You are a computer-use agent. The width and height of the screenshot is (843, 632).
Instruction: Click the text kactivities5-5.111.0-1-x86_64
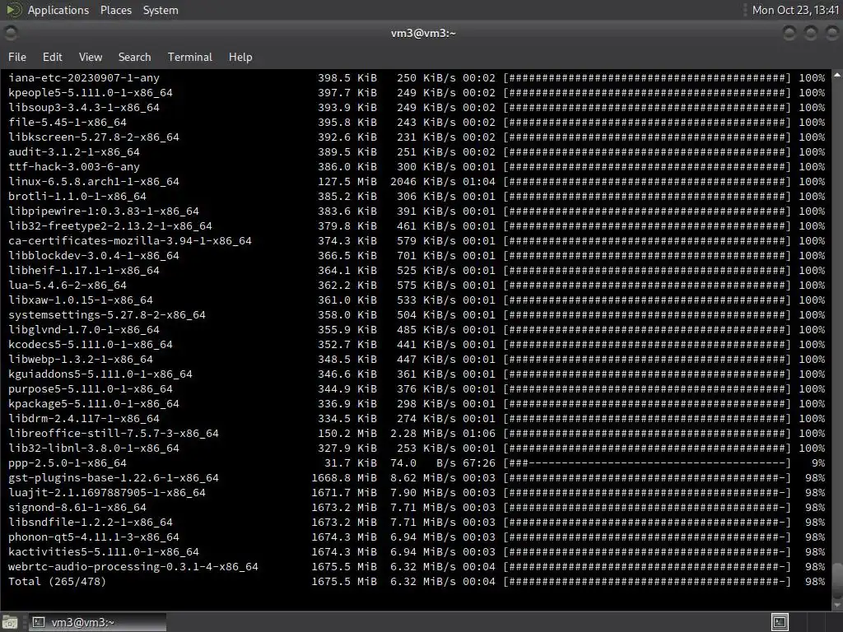tap(104, 552)
